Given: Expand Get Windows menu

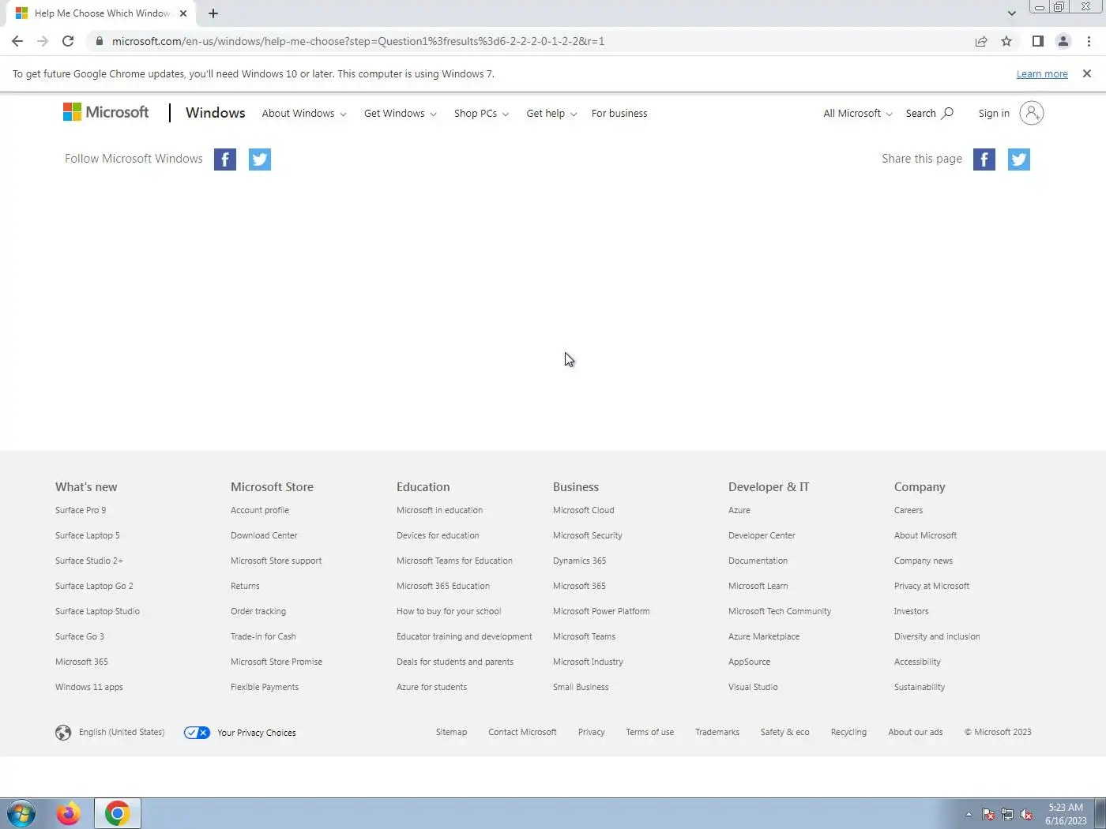Looking at the screenshot, I should click(x=401, y=113).
